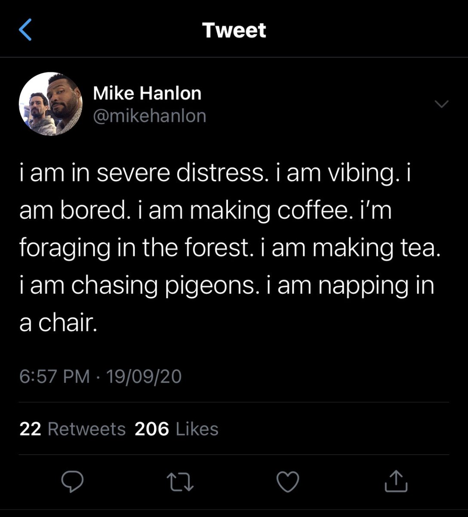Tap the Retweets count number 22
This screenshot has height=517, width=468.
point(30,429)
